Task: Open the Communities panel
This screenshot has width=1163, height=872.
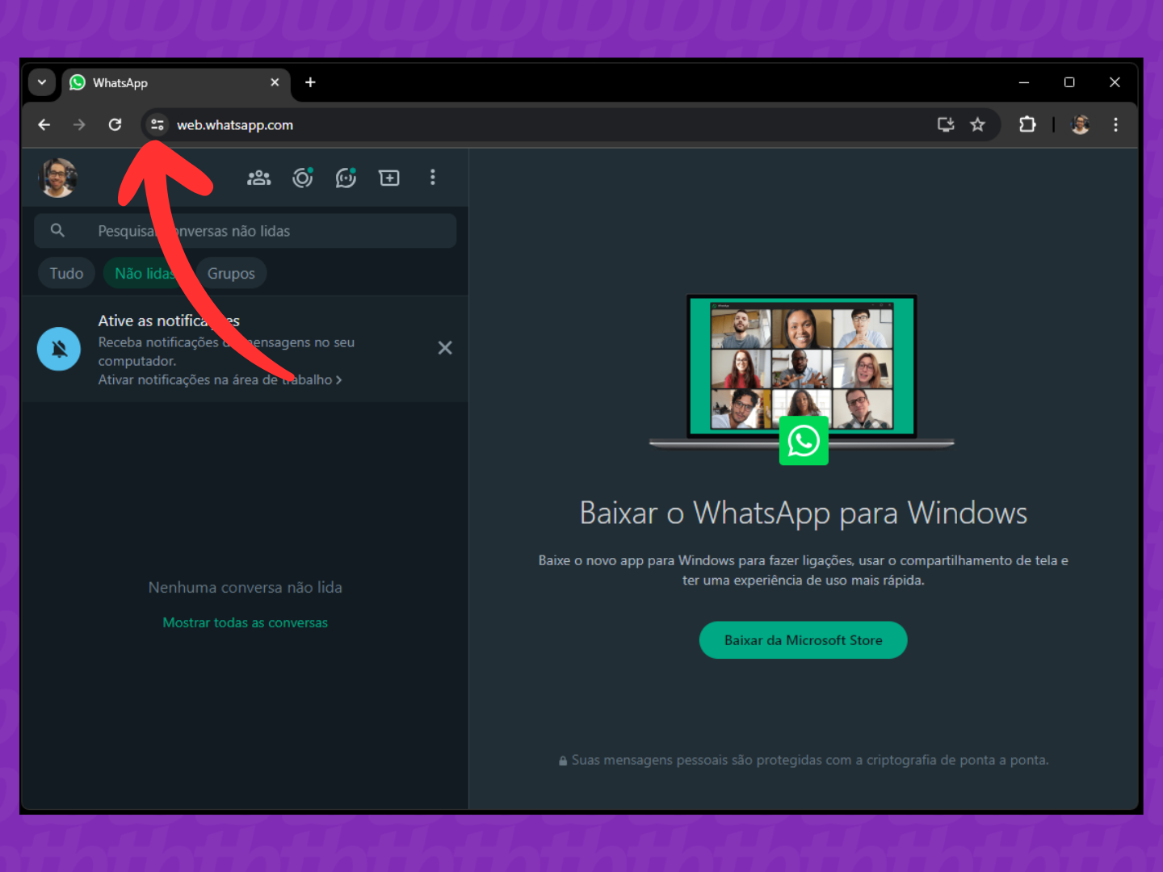Action: 258,178
